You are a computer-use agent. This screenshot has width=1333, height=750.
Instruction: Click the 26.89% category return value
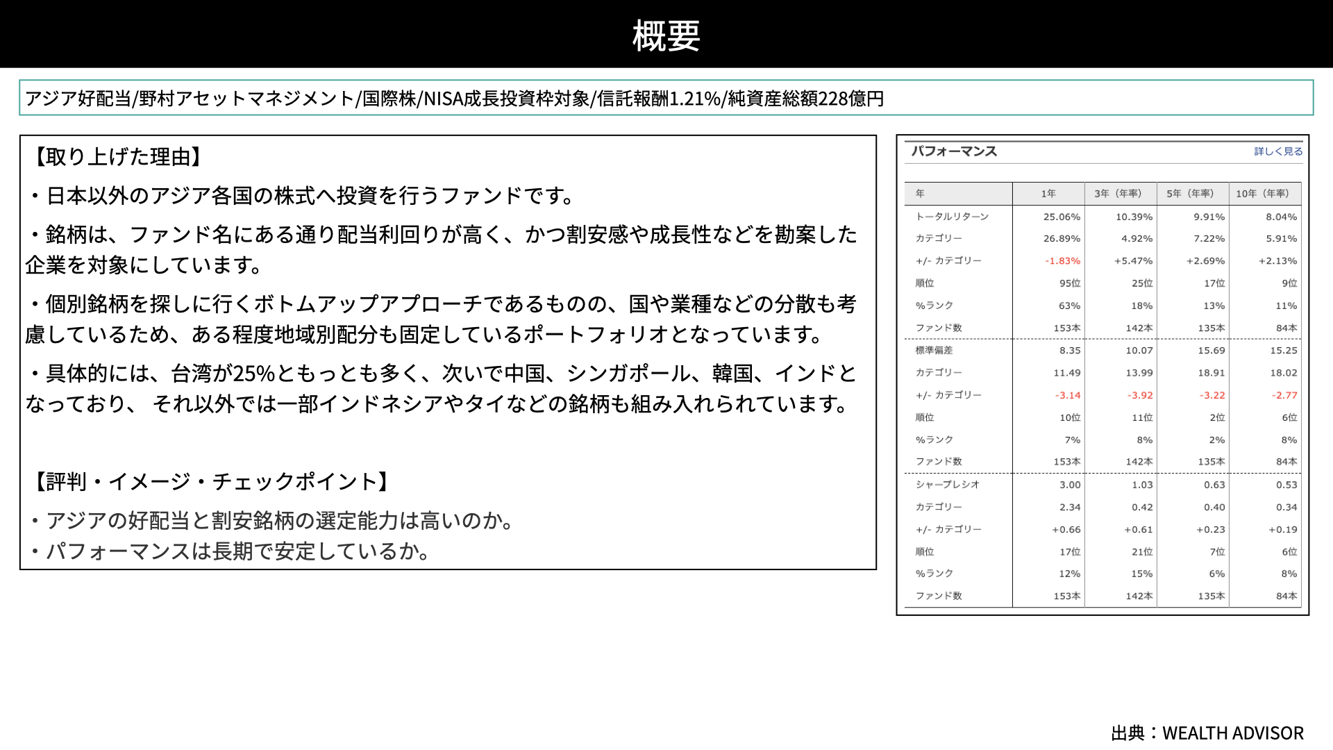(1062, 239)
